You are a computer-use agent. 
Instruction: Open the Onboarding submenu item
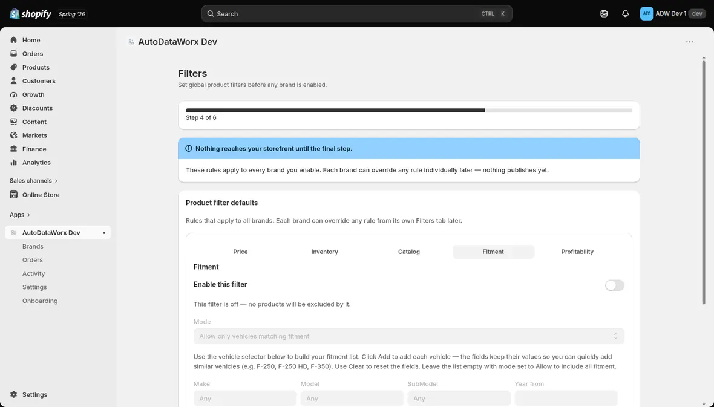click(x=40, y=301)
